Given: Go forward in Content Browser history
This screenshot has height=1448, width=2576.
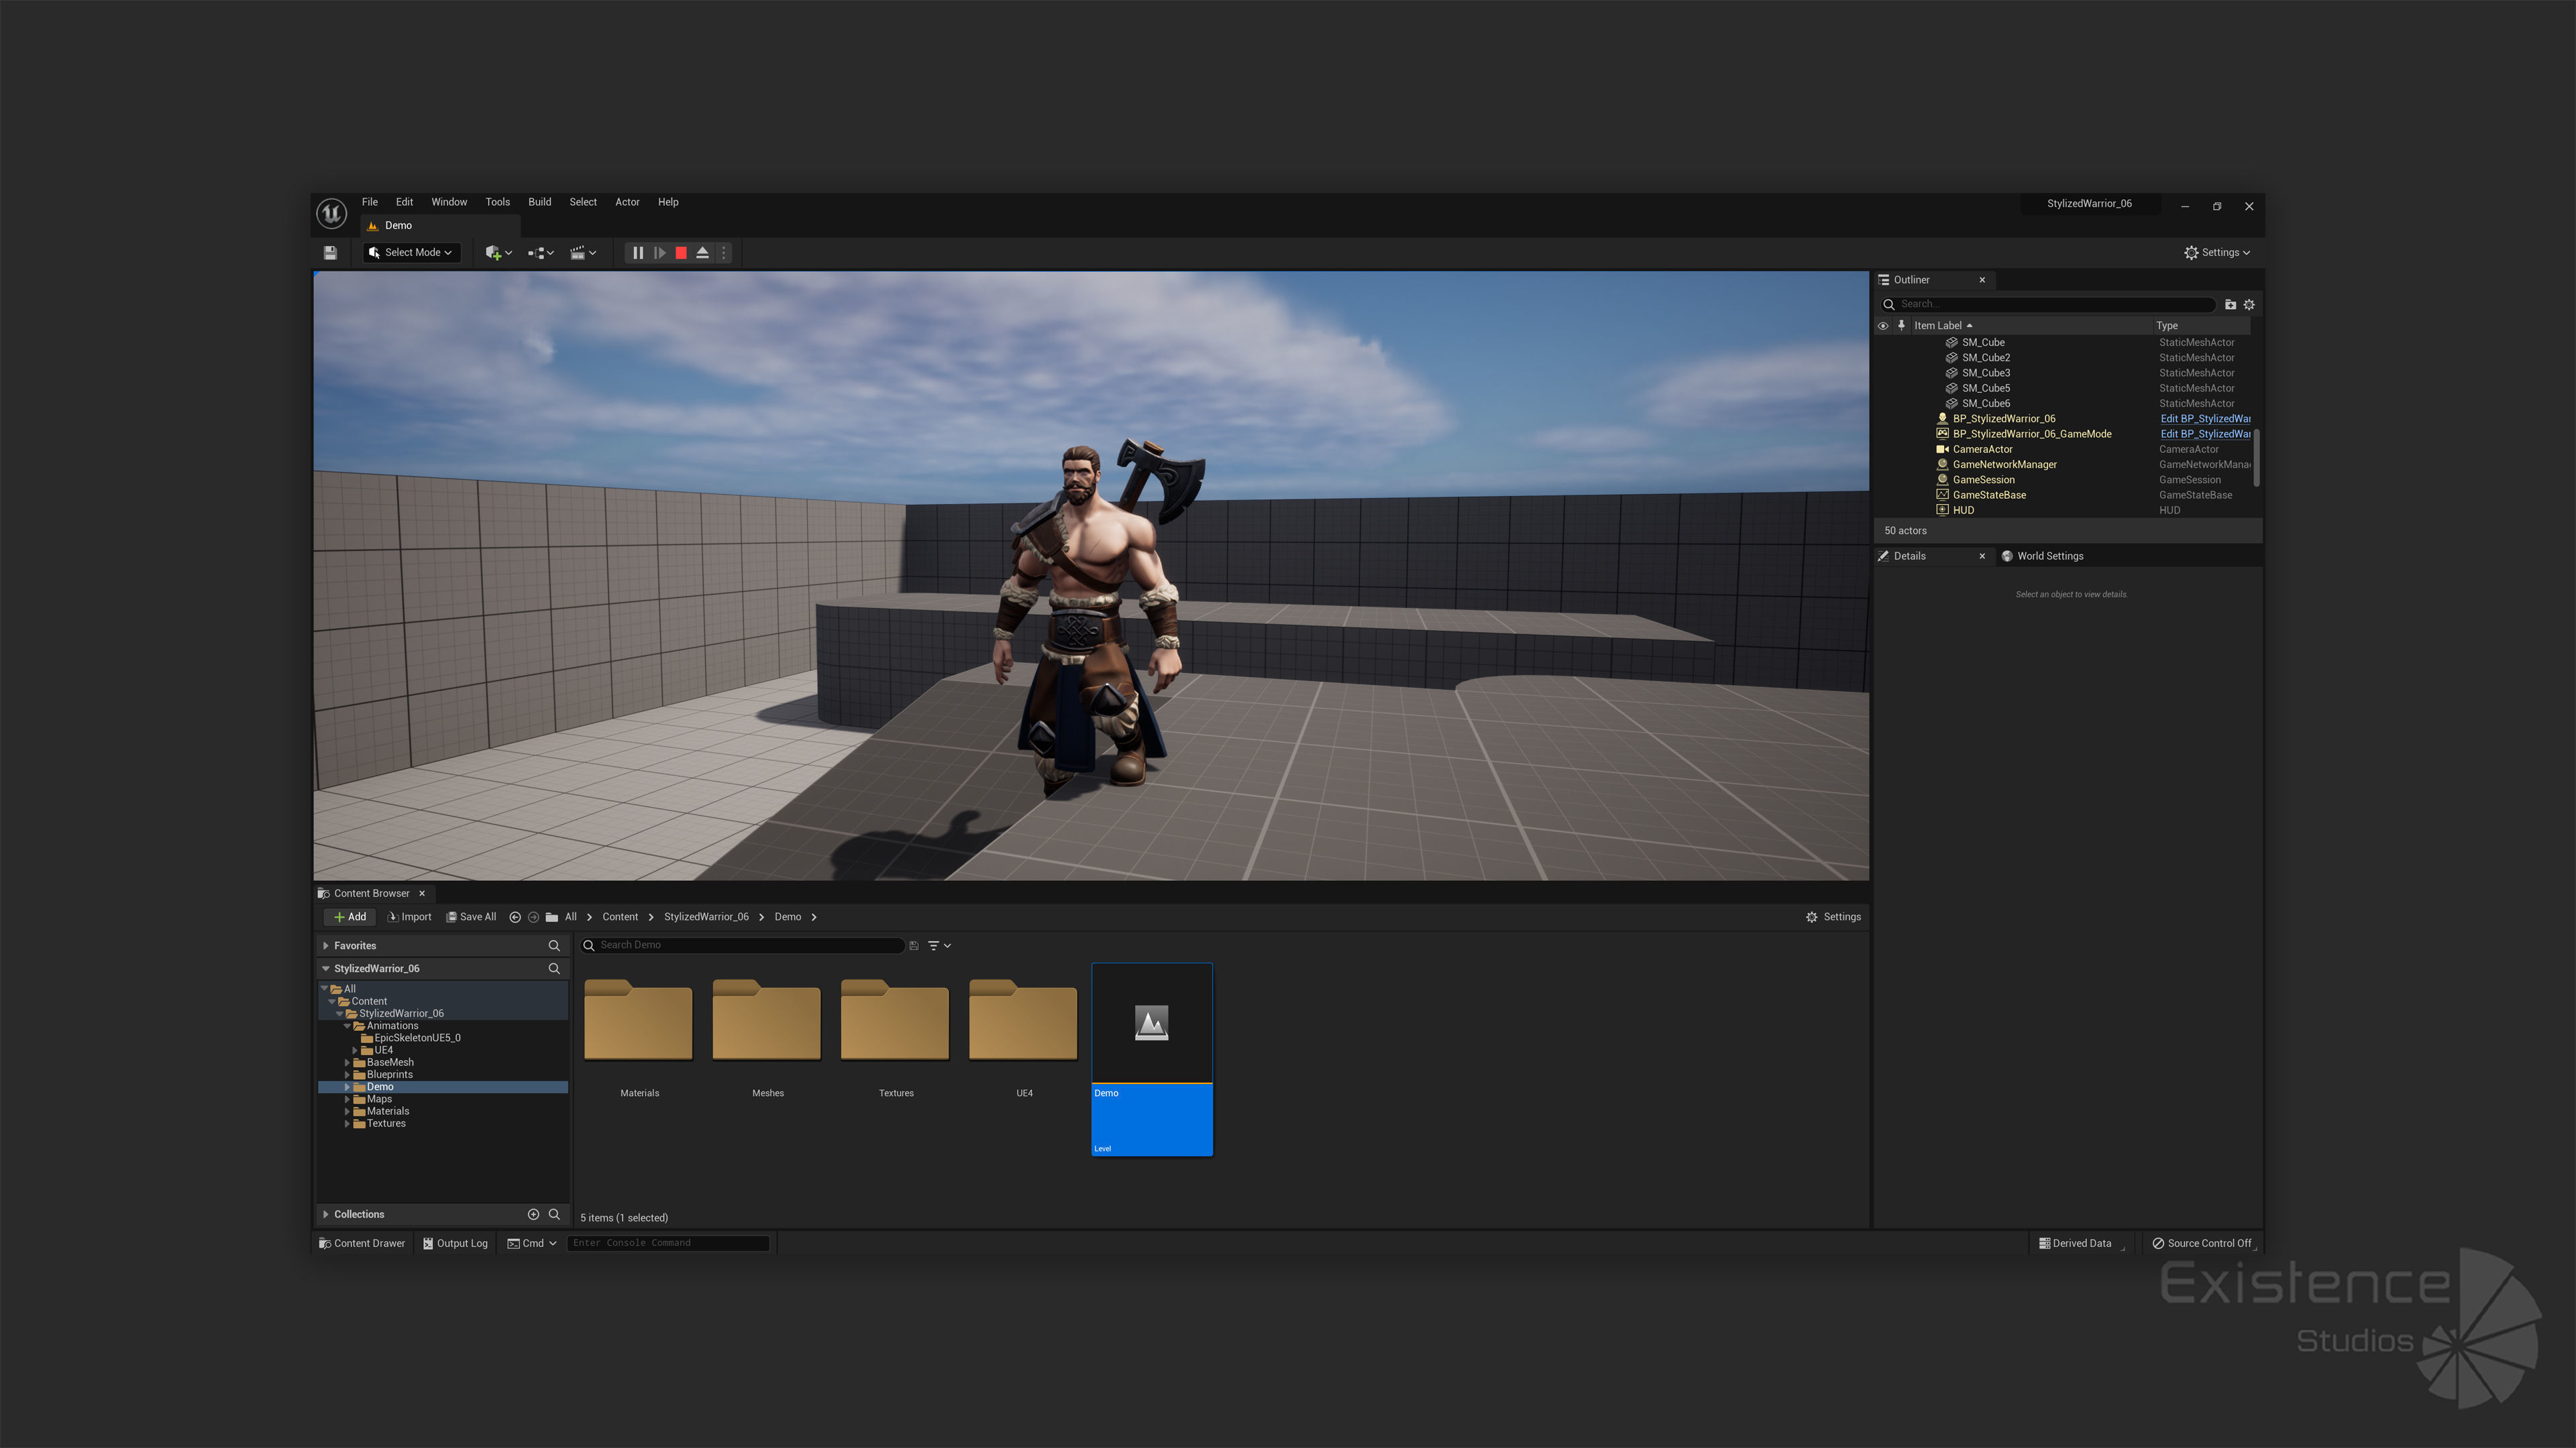Looking at the screenshot, I should click(533, 917).
